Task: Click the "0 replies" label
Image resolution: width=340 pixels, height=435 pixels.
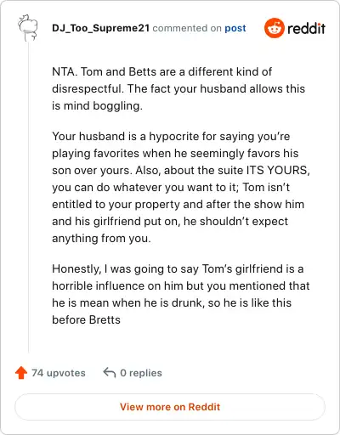Action: 141,373
